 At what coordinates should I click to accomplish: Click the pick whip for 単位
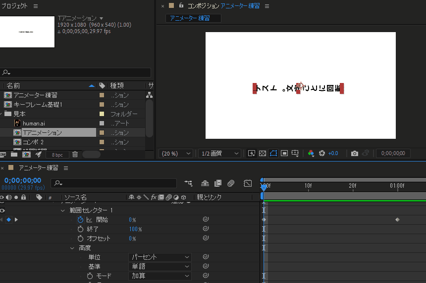(x=206, y=256)
